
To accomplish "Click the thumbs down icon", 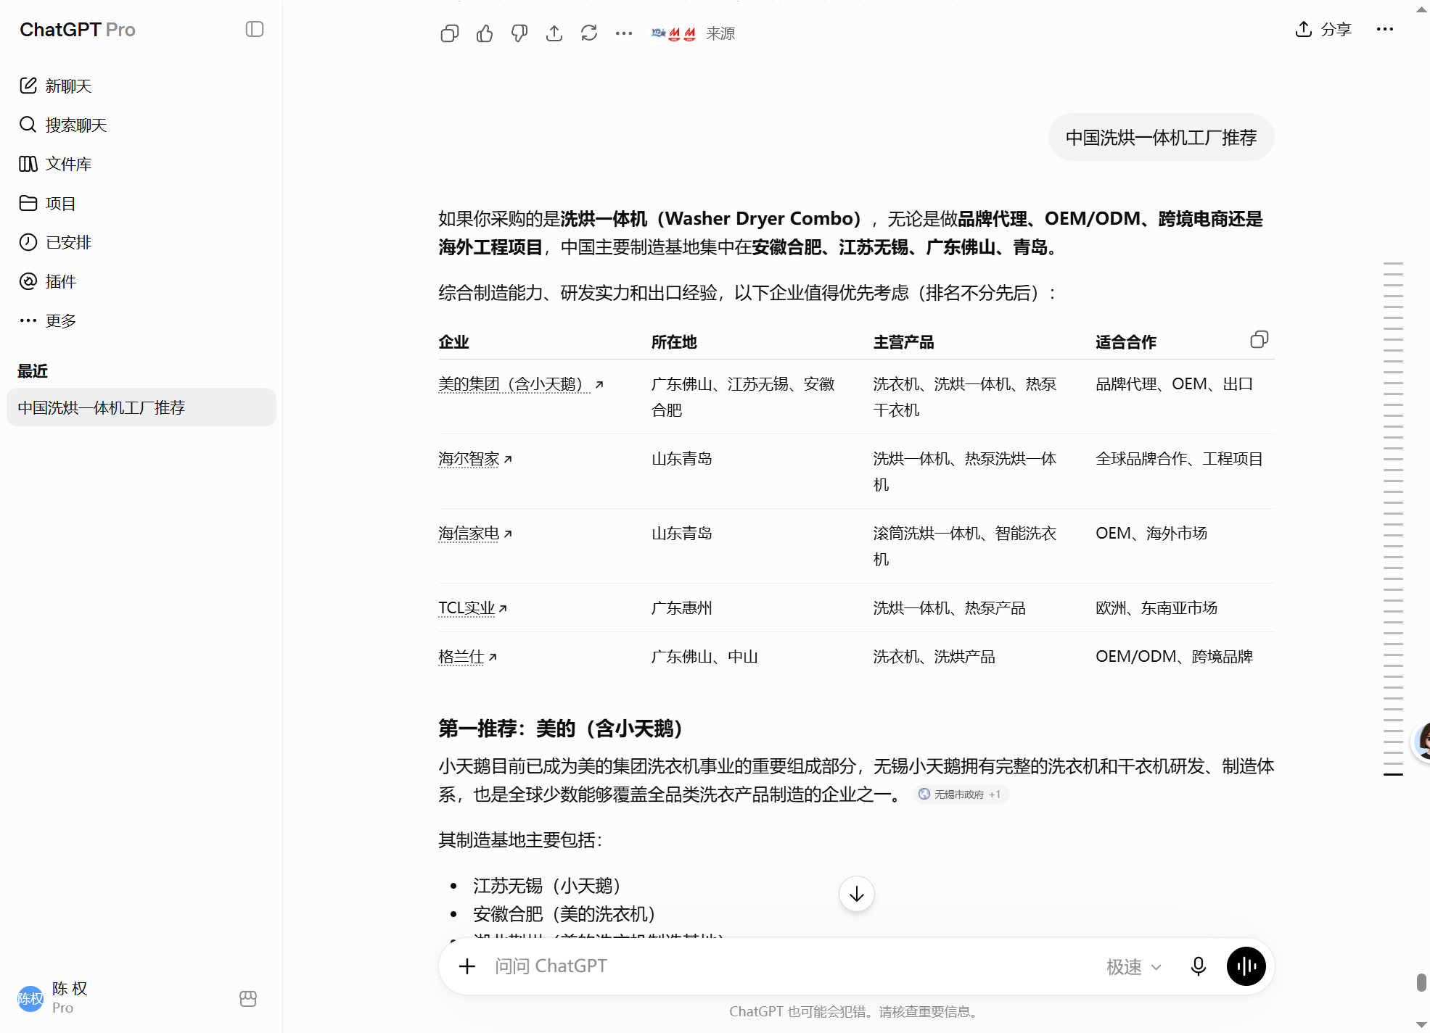I will tap(519, 33).
